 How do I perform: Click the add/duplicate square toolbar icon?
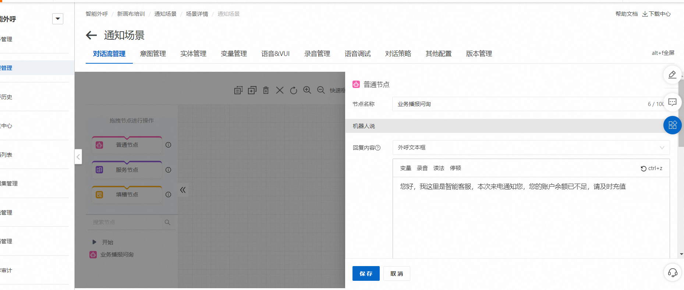click(252, 90)
